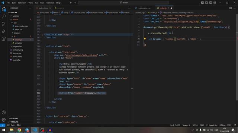
Task: Open more actions for left editor group
Action: coord(129,8)
